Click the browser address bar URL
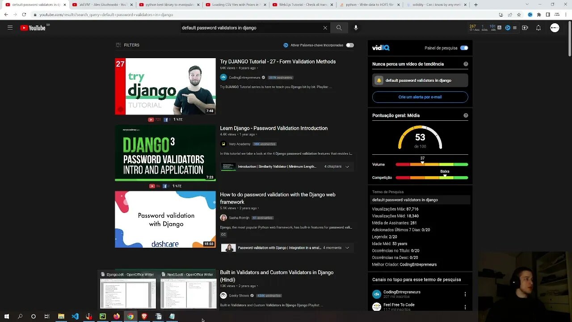Viewport: 572px width, 322px height. [x=106, y=15]
